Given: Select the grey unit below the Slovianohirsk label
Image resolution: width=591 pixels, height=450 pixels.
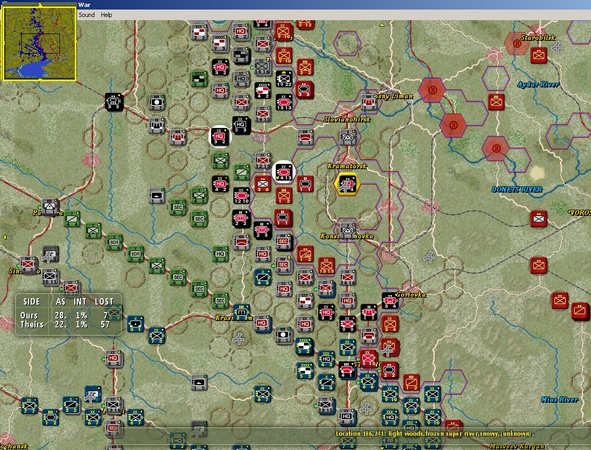Looking at the screenshot, I should tap(347, 137).
